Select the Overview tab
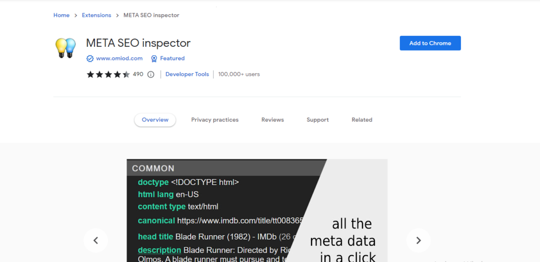Image resolution: width=540 pixels, height=262 pixels. tap(155, 120)
